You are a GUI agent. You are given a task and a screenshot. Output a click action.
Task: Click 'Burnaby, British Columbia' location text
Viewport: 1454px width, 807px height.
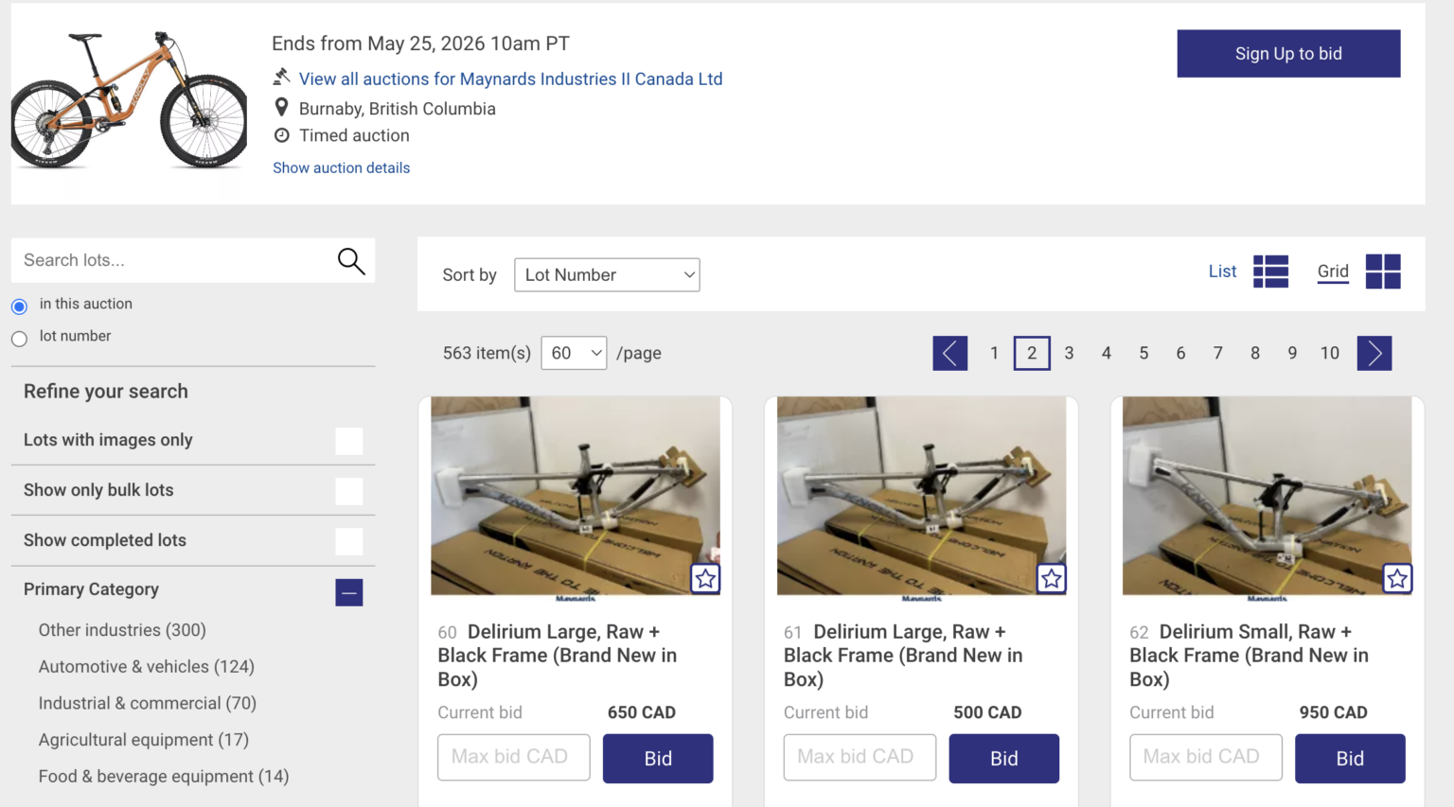pos(398,109)
